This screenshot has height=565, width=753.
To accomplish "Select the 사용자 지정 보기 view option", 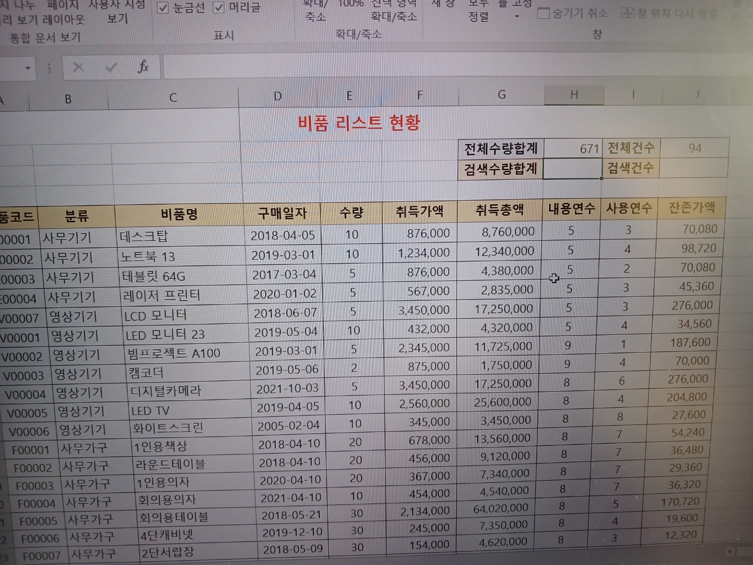I will pyautogui.click(x=117, y=11).
